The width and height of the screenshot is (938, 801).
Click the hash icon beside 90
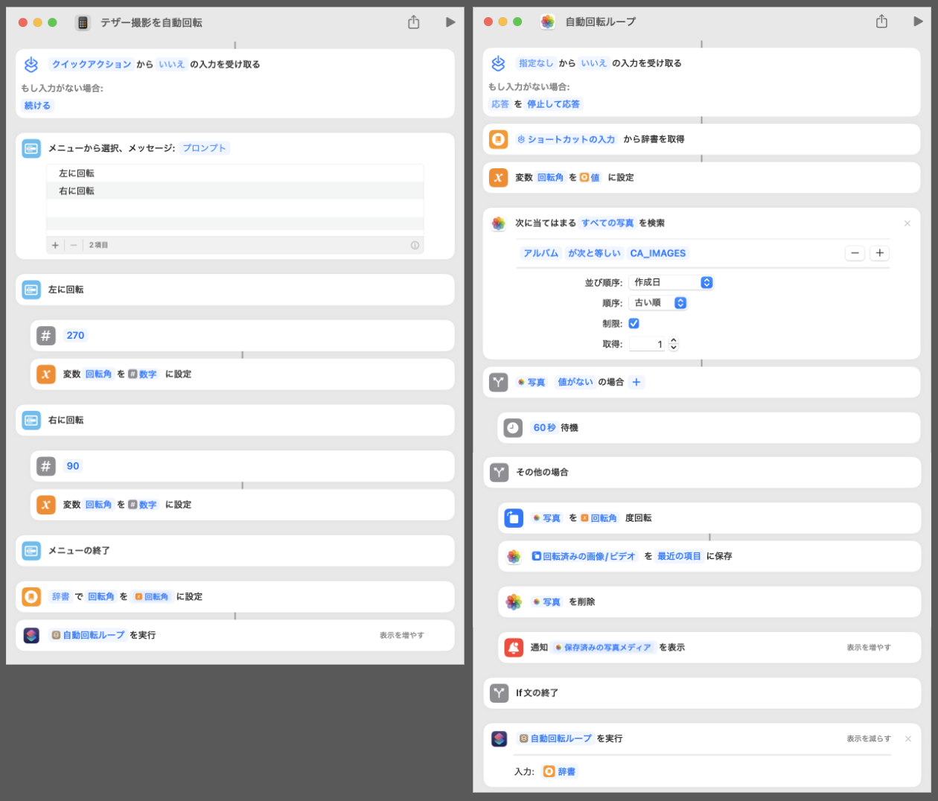46,467
